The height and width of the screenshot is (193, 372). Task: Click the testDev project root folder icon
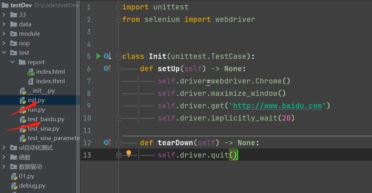[x=5, y=5]
